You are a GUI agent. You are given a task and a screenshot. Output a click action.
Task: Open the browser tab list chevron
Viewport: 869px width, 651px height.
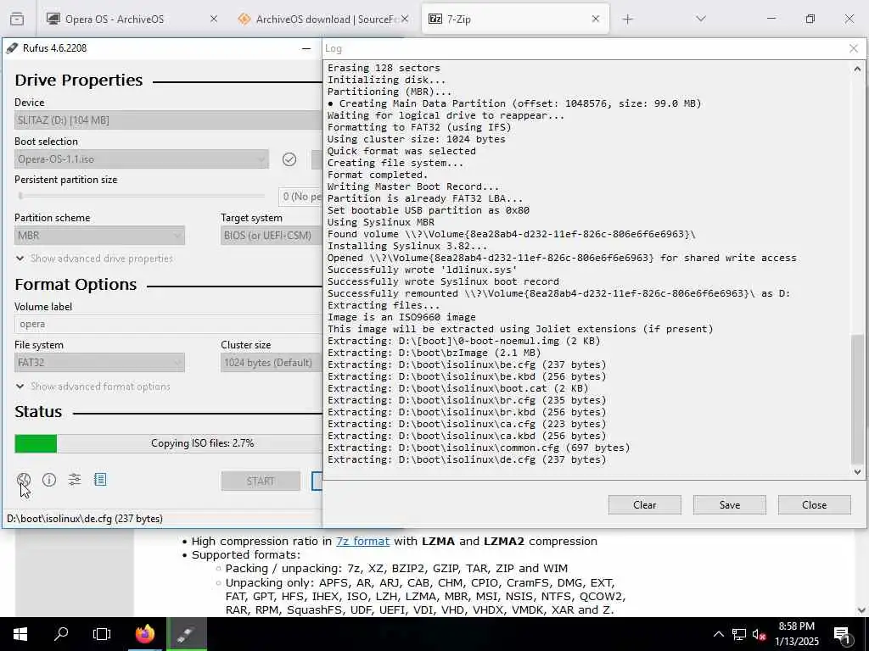point(701,19)
